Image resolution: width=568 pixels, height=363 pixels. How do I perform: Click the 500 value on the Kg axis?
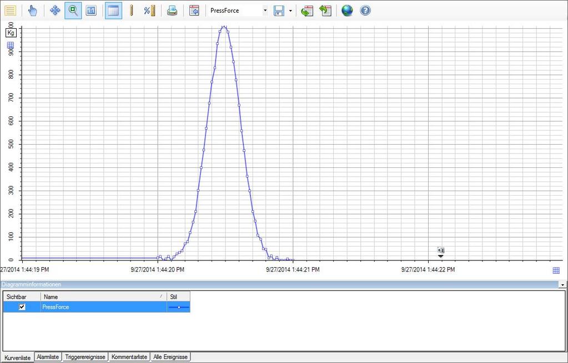point(11,144)
